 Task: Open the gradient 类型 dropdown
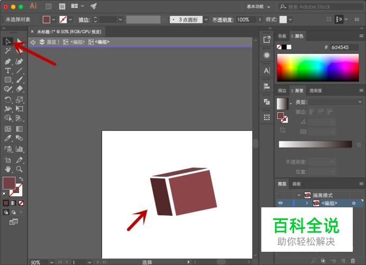coord(336,102)
